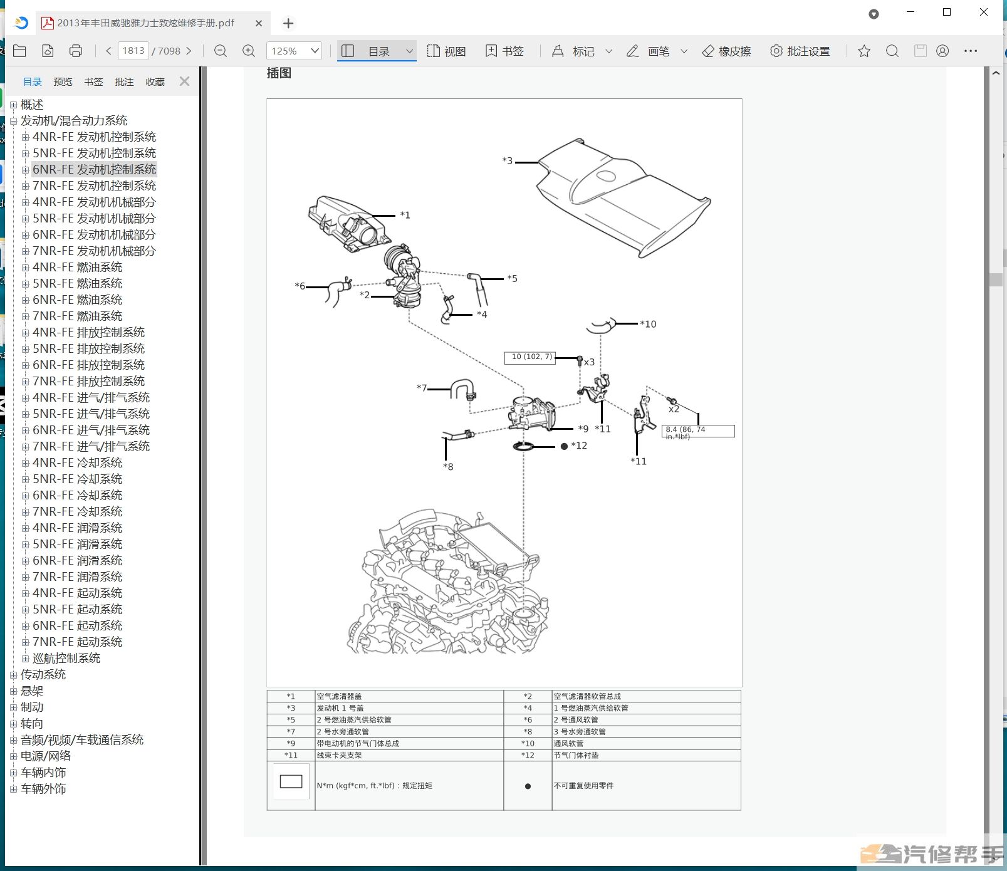
Task: Open the more options ellipsis menu
Action: point(971,51)
